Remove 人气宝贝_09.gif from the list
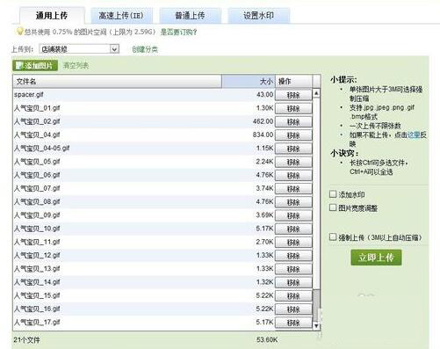Viewport: 440px width, 349px height. tap(293, 215)
